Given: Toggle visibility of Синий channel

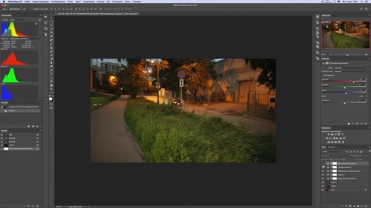Looking at the screenshot, I should tap(2, 145).
